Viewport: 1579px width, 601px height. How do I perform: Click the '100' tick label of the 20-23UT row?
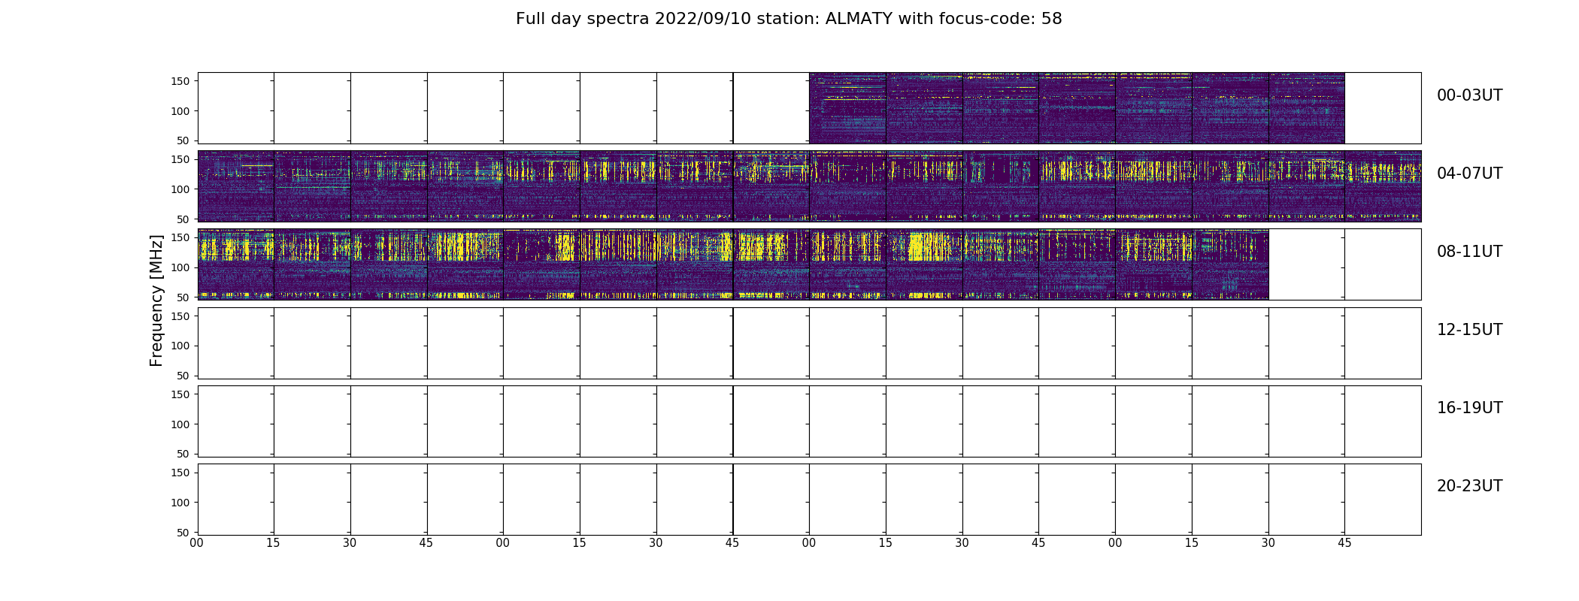pos(181,502)
